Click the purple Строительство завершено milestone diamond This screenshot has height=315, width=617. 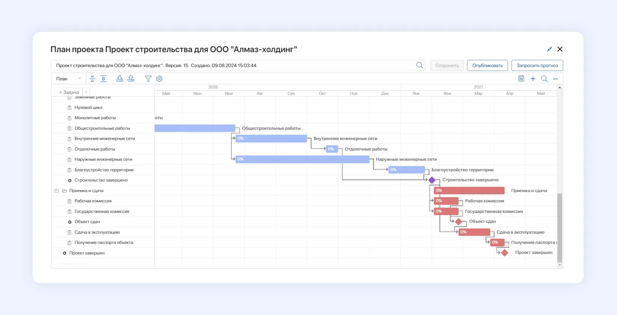coord(432,180)
